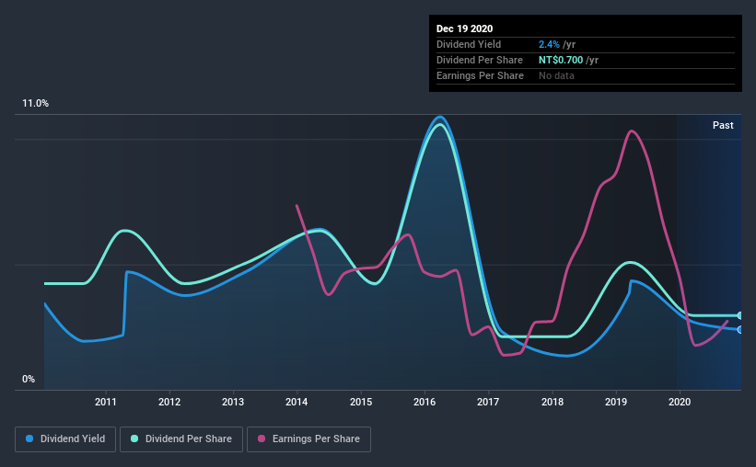Screen dimensions: 756x467
Task: Toggle the Dividend Per Share legend button
Action: click(181, 439)
